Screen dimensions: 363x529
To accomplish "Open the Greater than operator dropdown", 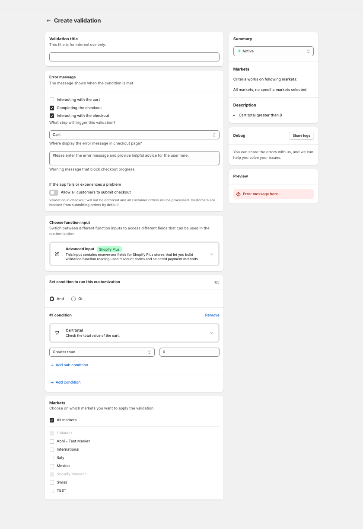I will [102, 352].
